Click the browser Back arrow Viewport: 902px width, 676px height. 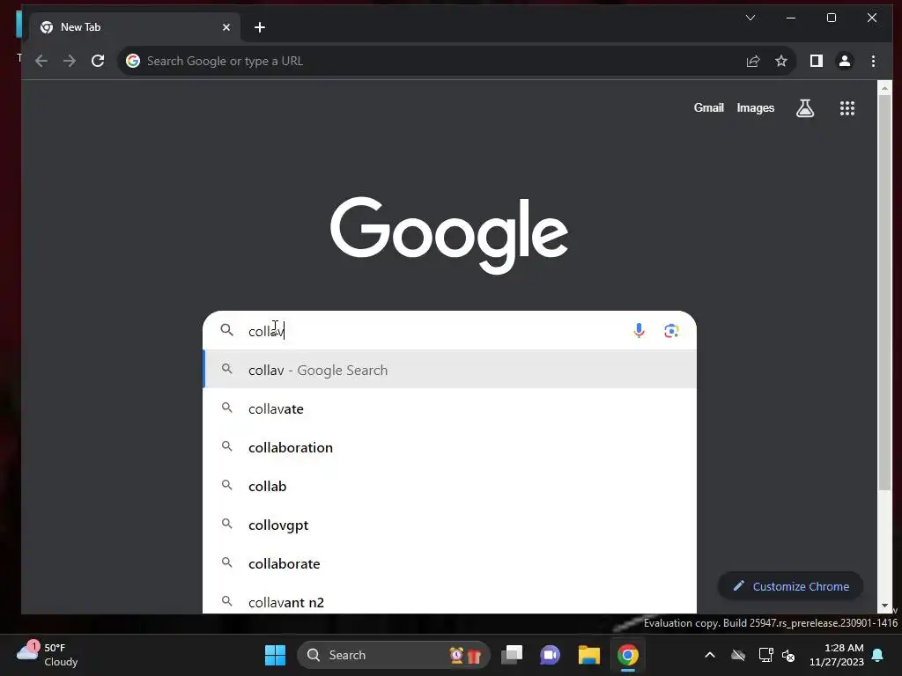tap(41, 61)
